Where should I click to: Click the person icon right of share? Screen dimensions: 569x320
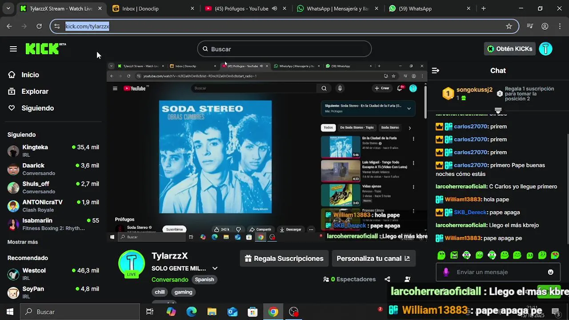[x=408, y=279]
